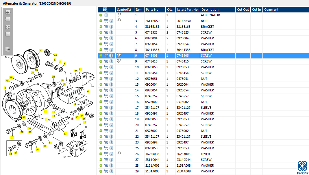This screenshot has width=309, height=175.
Task: Add item 28 WASHER 2131A008 to cart
Action: point(106,165)
